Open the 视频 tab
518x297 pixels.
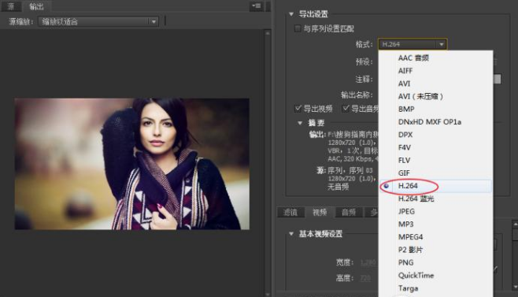(x=320, y=213)
